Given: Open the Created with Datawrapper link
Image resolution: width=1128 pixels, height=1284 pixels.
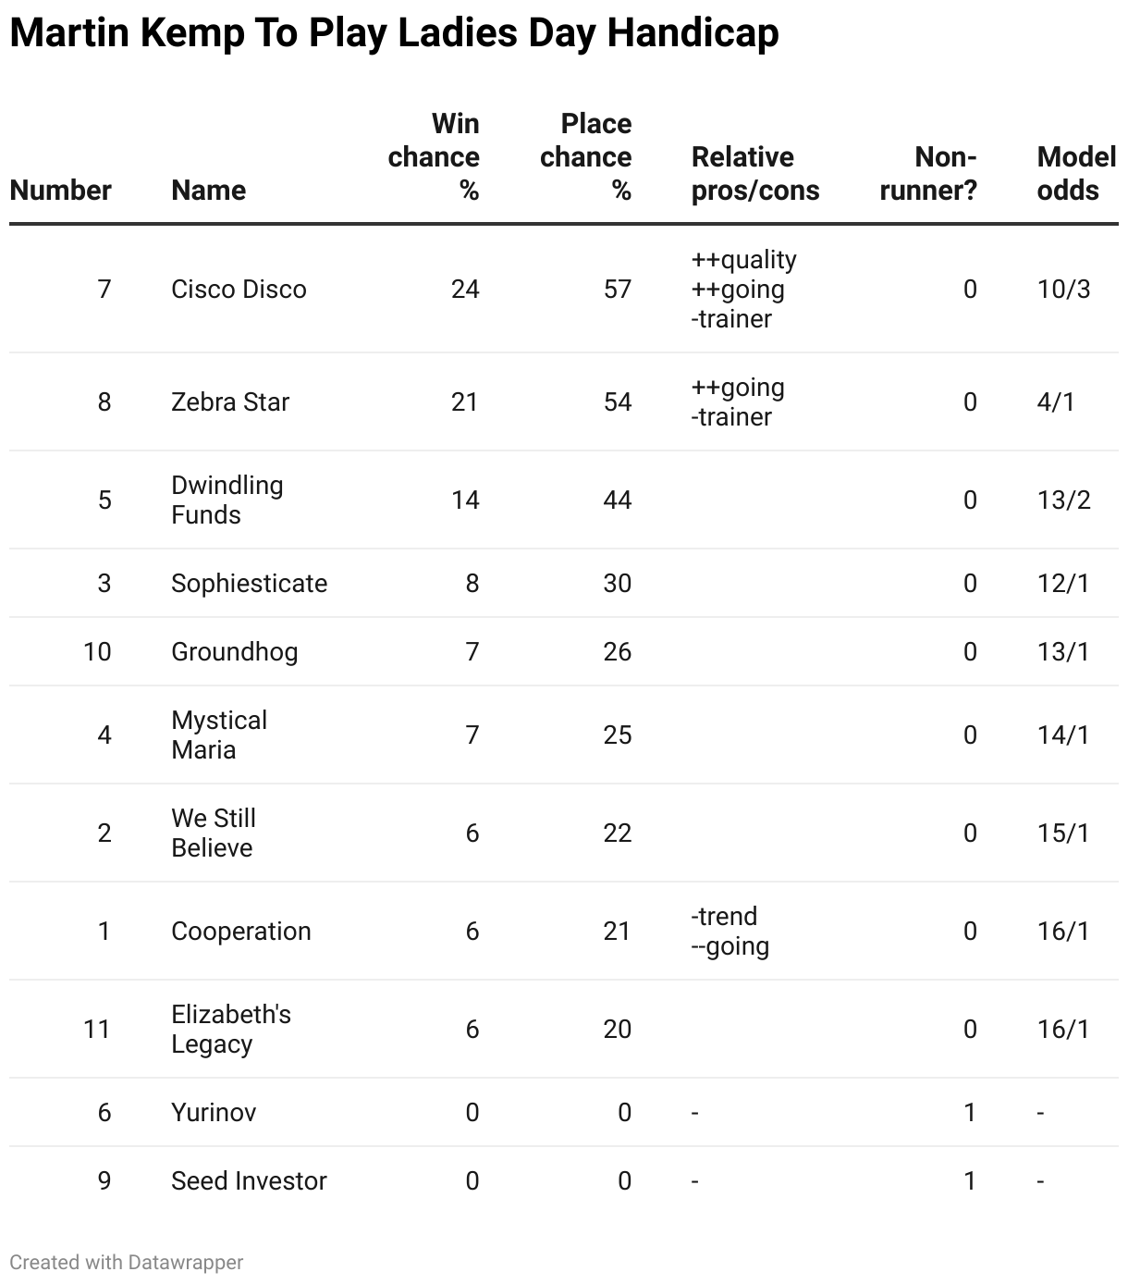Looking at the screenshot, I should click(127, 1262).
